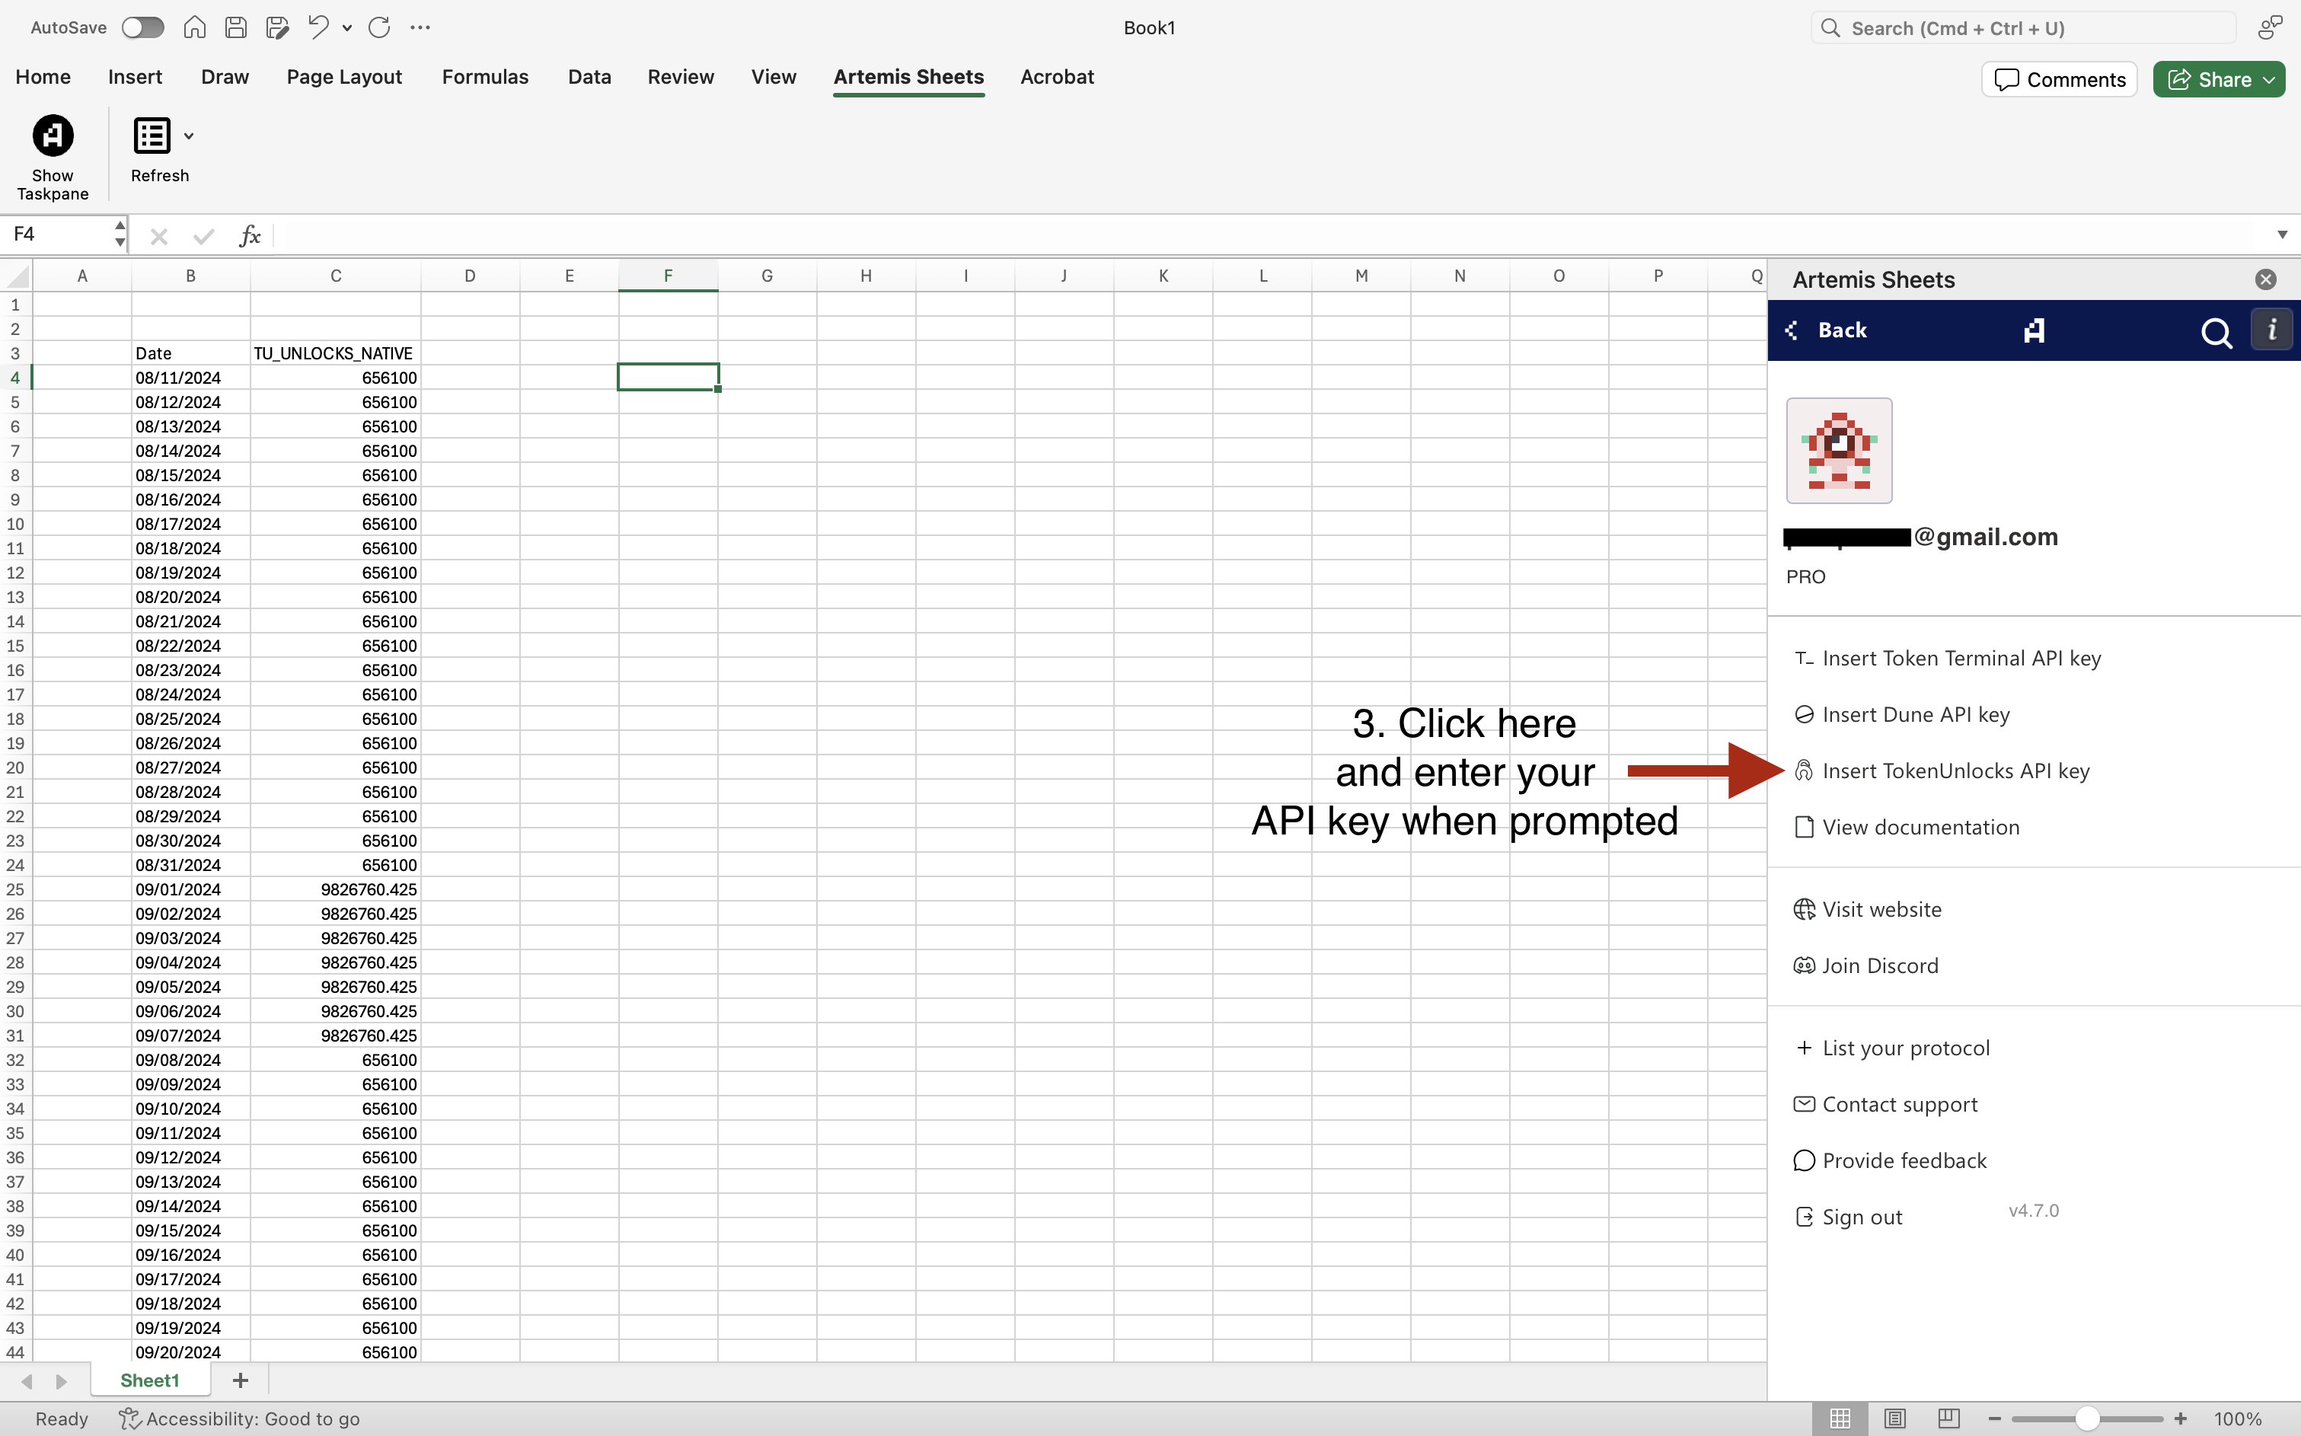Open the undo history dropdown arrow
Image resolution: width=2301 pixels, height=1436 pixels.
(x=347, y=28)
